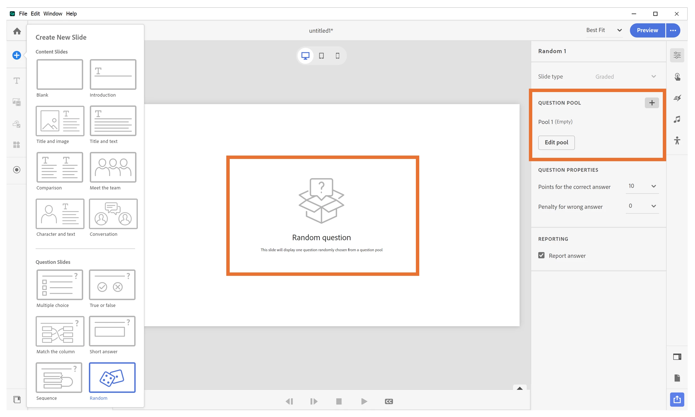Click the Share export icon at bottom right

tap(677, 399)
